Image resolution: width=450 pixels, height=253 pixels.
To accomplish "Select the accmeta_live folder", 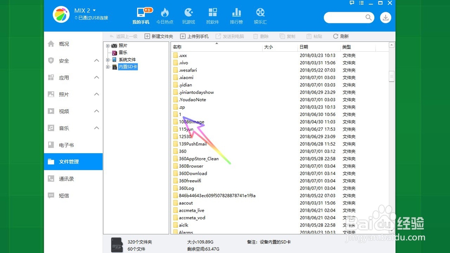I will (x=191, y=210).
